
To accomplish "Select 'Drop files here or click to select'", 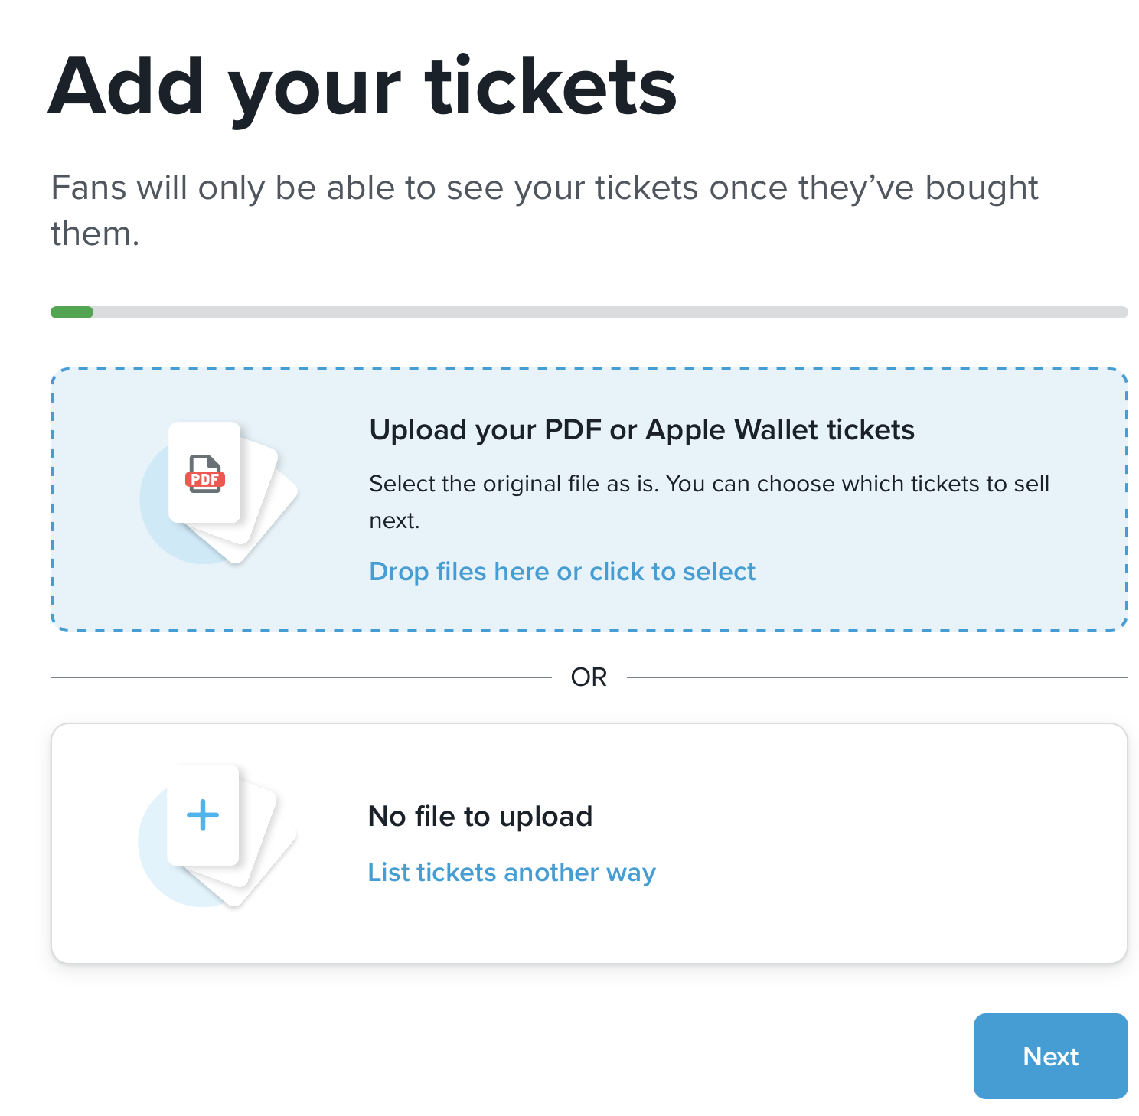I will [x=562, y=572].
